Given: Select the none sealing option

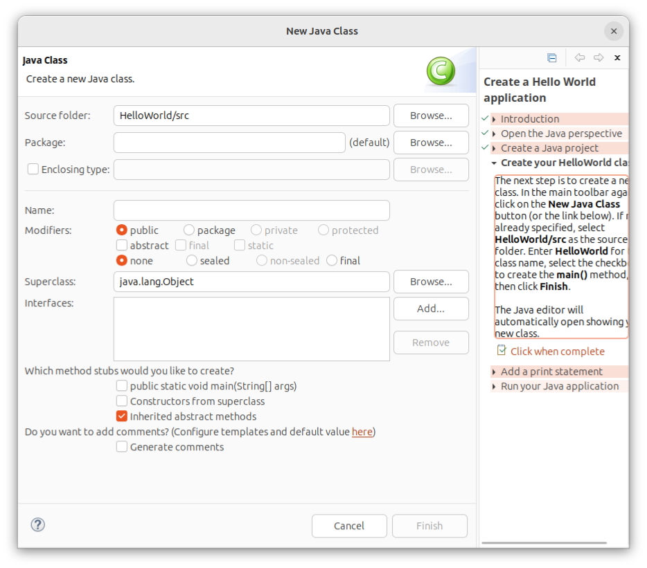Looking at the screenshot, I should (122, 261).
